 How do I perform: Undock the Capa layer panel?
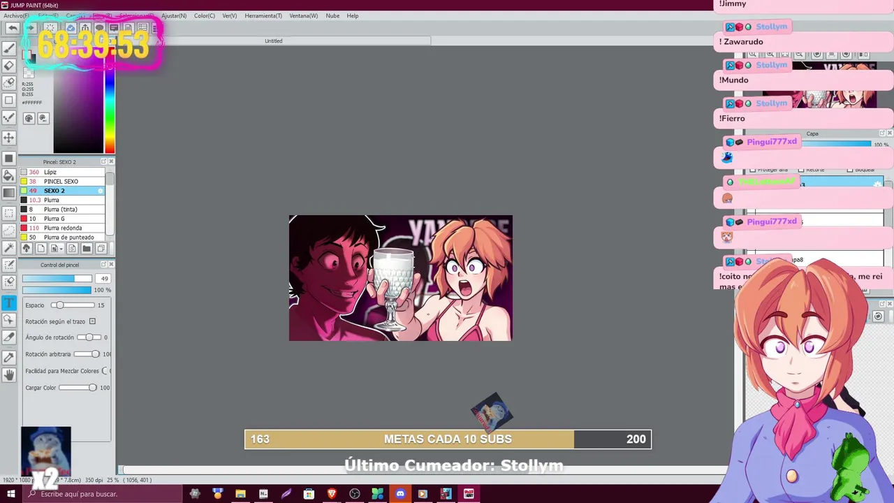(882, 133)
